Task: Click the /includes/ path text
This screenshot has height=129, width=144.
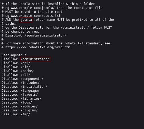Action: (30, 83)
